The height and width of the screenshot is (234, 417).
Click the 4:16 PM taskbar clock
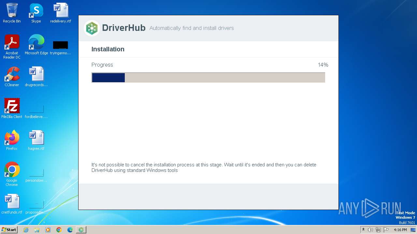click(400, 230)
